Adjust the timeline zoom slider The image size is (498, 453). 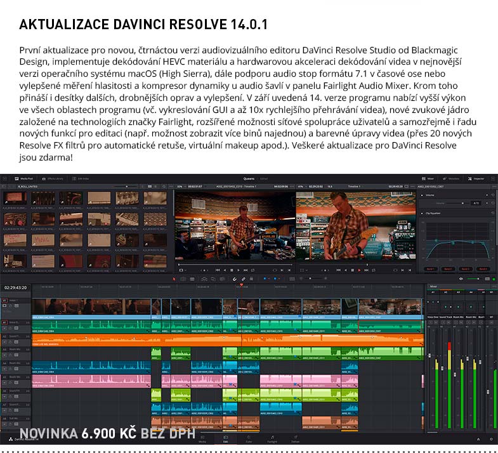point(313,279)
